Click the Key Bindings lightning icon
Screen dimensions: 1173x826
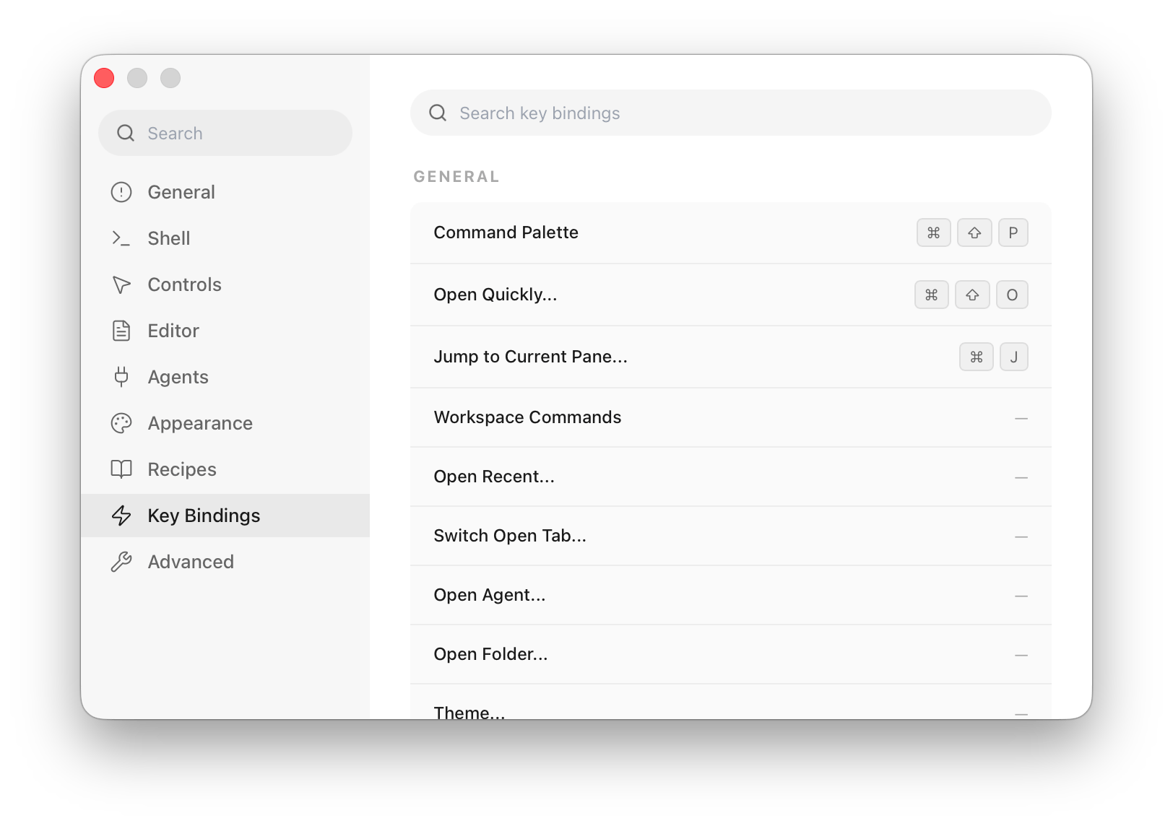121,516
